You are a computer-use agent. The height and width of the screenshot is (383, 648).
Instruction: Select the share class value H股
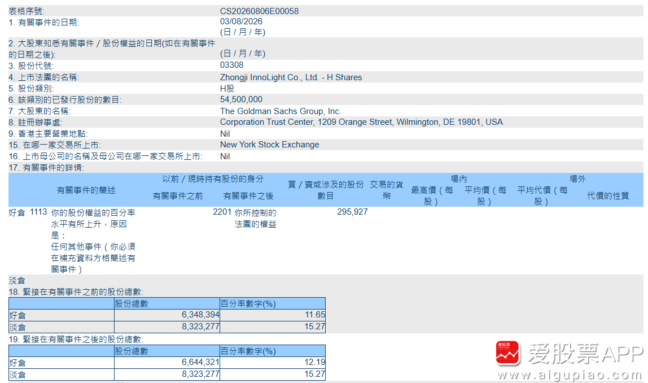point(227,89)
